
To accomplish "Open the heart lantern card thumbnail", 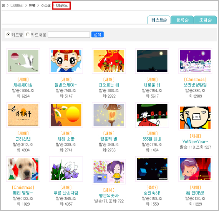I will (109, 115).
